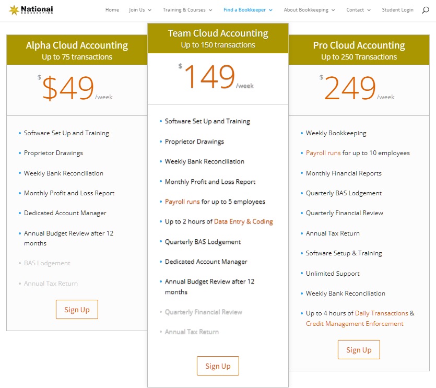Sign up for Team Cloud Accounting
The image size is (436, 388).
[218, 366]
